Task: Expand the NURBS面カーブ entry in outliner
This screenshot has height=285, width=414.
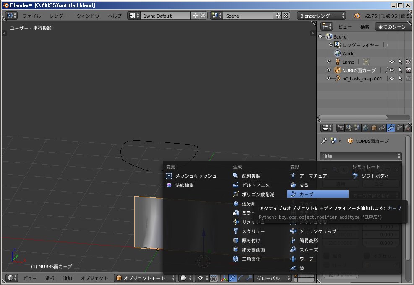Action: [328, 70]
